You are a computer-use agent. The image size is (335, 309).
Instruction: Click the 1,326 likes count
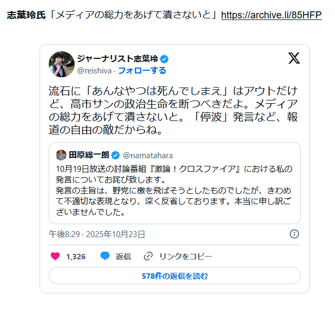[x=76, y=256]
